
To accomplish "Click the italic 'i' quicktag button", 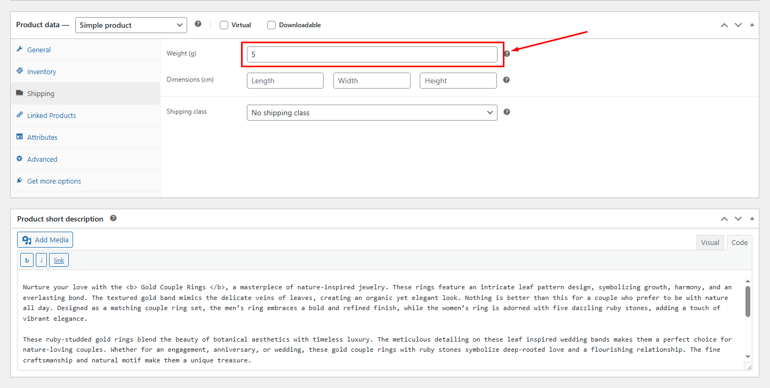I will click(42, 260).
